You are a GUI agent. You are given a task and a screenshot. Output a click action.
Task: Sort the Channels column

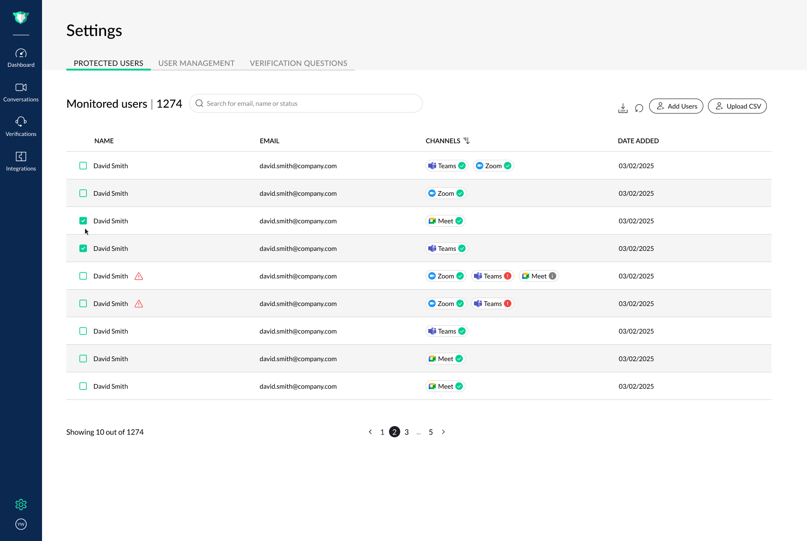(x=467, y=140)
